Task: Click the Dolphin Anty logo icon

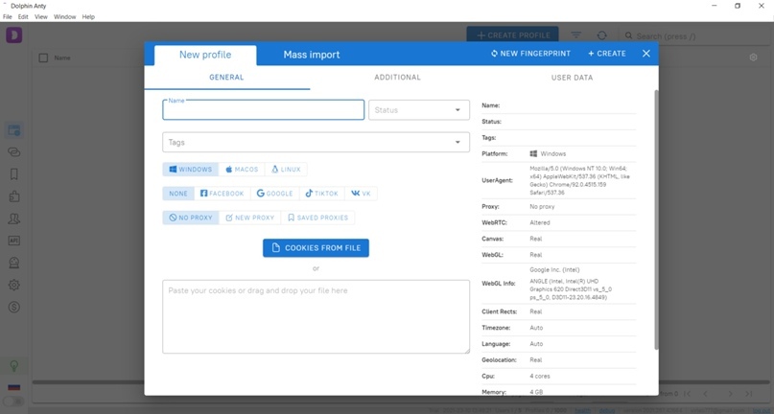Action: tap(13, 35)
